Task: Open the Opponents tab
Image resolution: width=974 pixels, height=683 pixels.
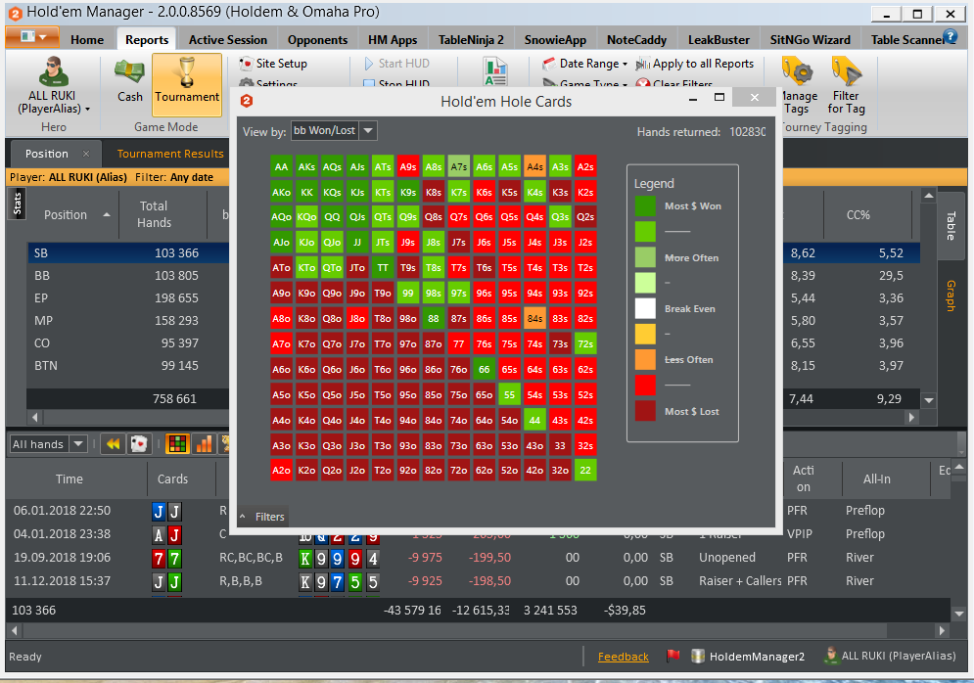Action: click(x=317, y=40)
